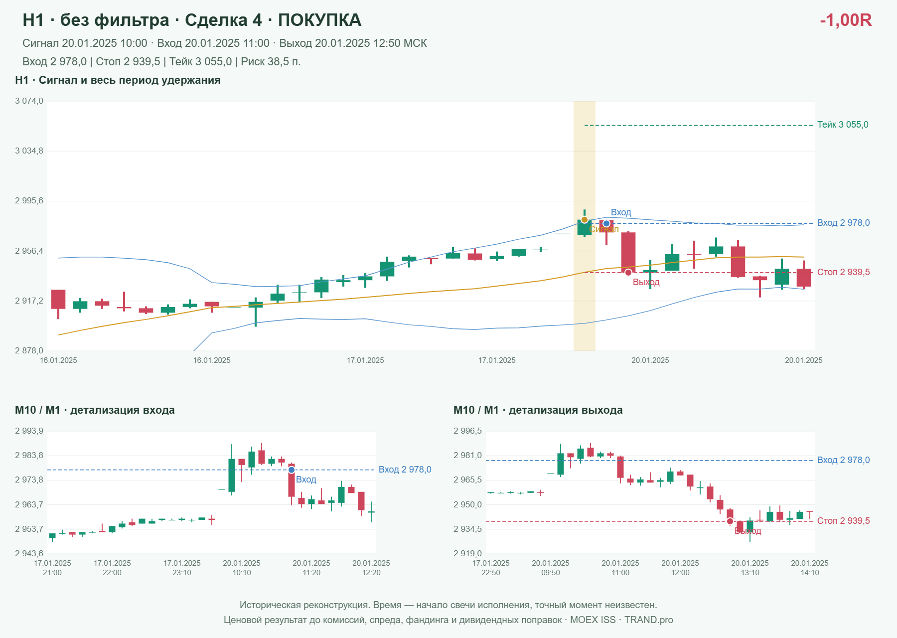This screenshot has height=638, width=897.
Task: Click the red Выход marker on H1 chart
Action: coord(628,272)
